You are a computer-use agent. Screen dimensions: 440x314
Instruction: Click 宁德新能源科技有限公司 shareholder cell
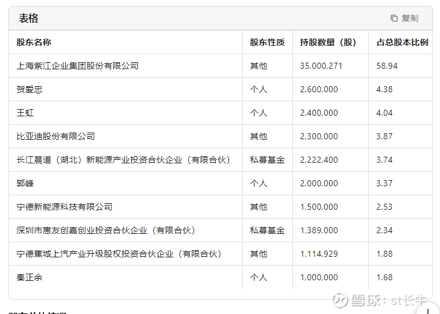pyautogui.click(x=64, y=207)
